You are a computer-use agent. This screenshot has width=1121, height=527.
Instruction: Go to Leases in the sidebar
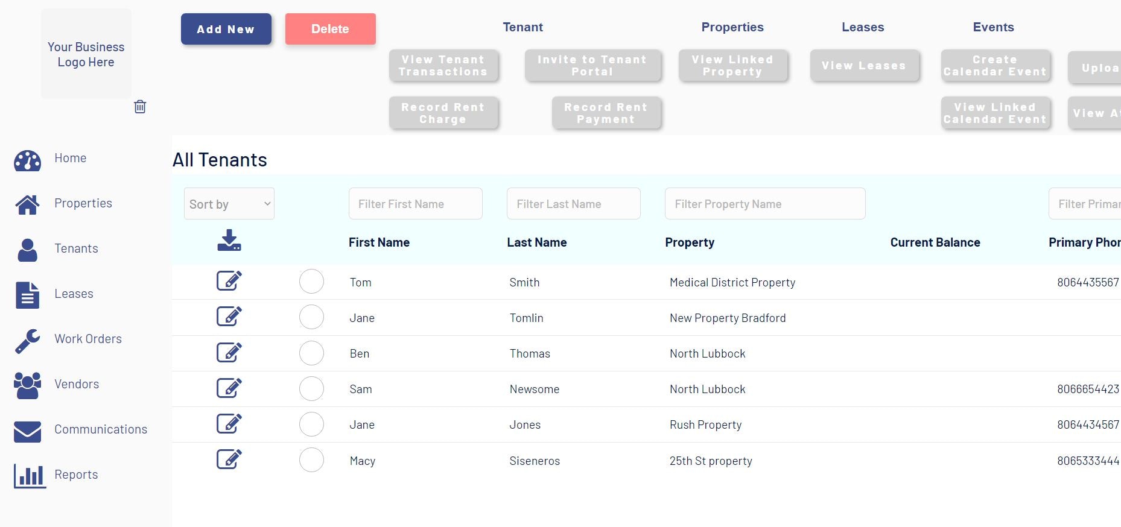74,294
